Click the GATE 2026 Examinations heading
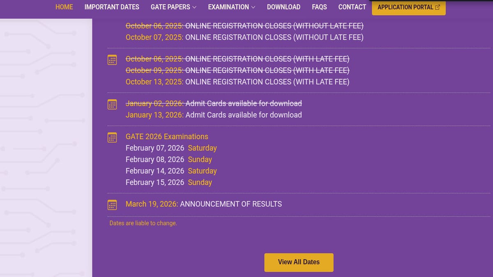 point(167,137)
